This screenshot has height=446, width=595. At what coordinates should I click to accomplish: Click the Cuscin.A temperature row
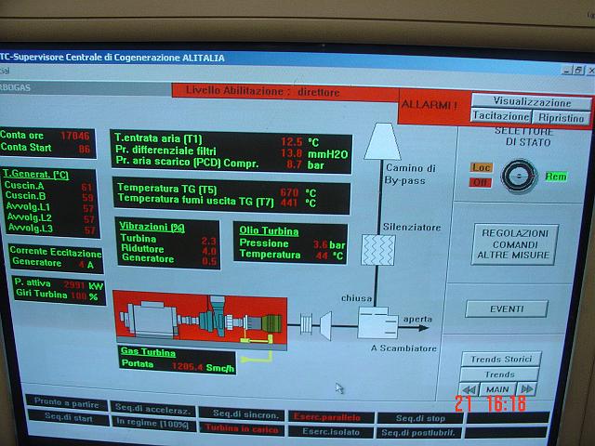[48, 186]
